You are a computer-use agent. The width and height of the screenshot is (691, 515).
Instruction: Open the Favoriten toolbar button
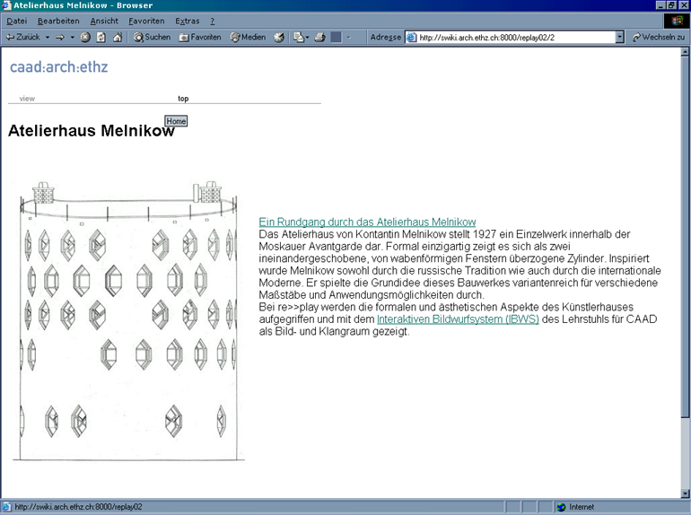click(x=200, y=37)
